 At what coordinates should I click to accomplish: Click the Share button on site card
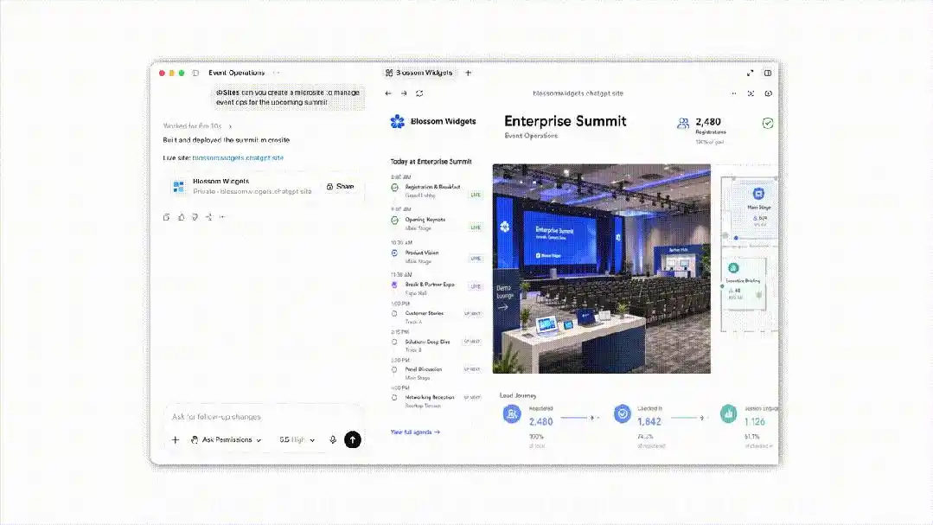[341, 186]
